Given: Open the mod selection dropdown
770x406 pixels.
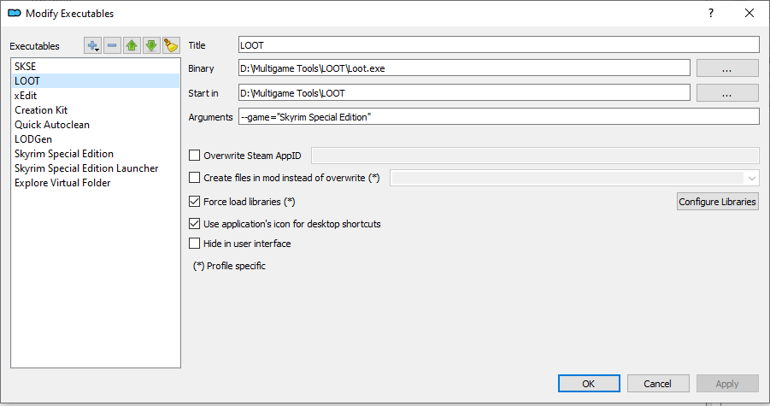Looking at the screenshot, I should 751,178.
